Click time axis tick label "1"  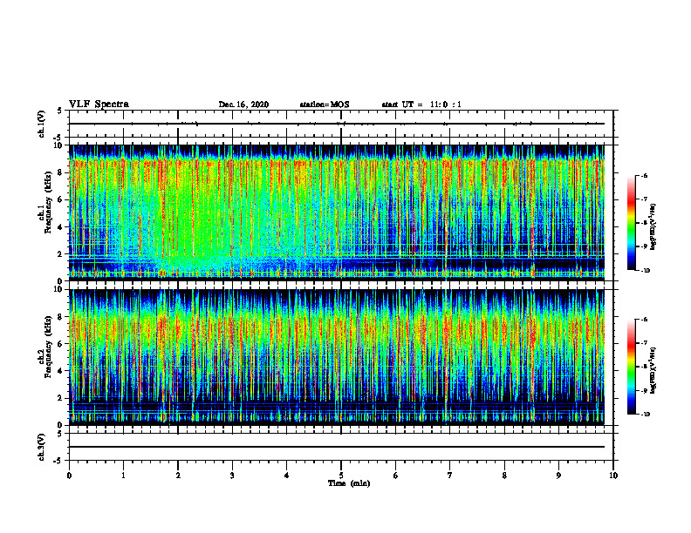pos(123,476)
